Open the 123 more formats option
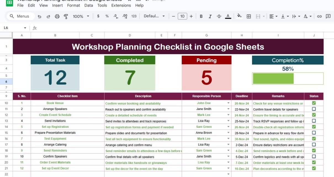334x177 pixels. pyautogui.click(x=134, y=16)
